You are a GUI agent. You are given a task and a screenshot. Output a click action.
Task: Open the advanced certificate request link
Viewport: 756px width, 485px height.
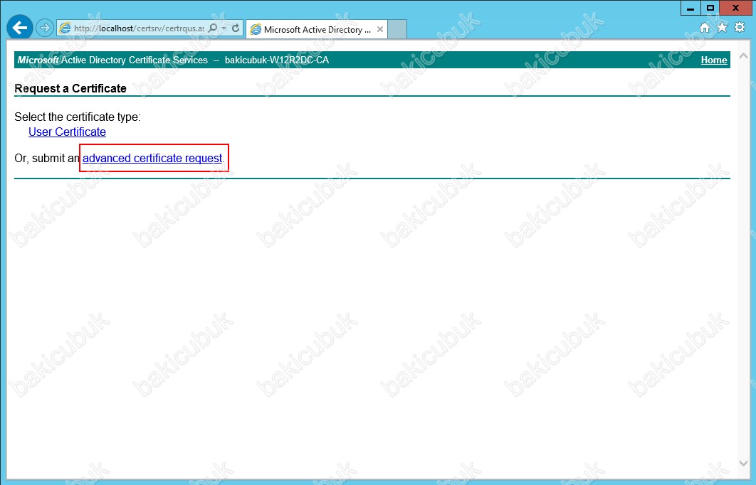[x=152, y=159]
